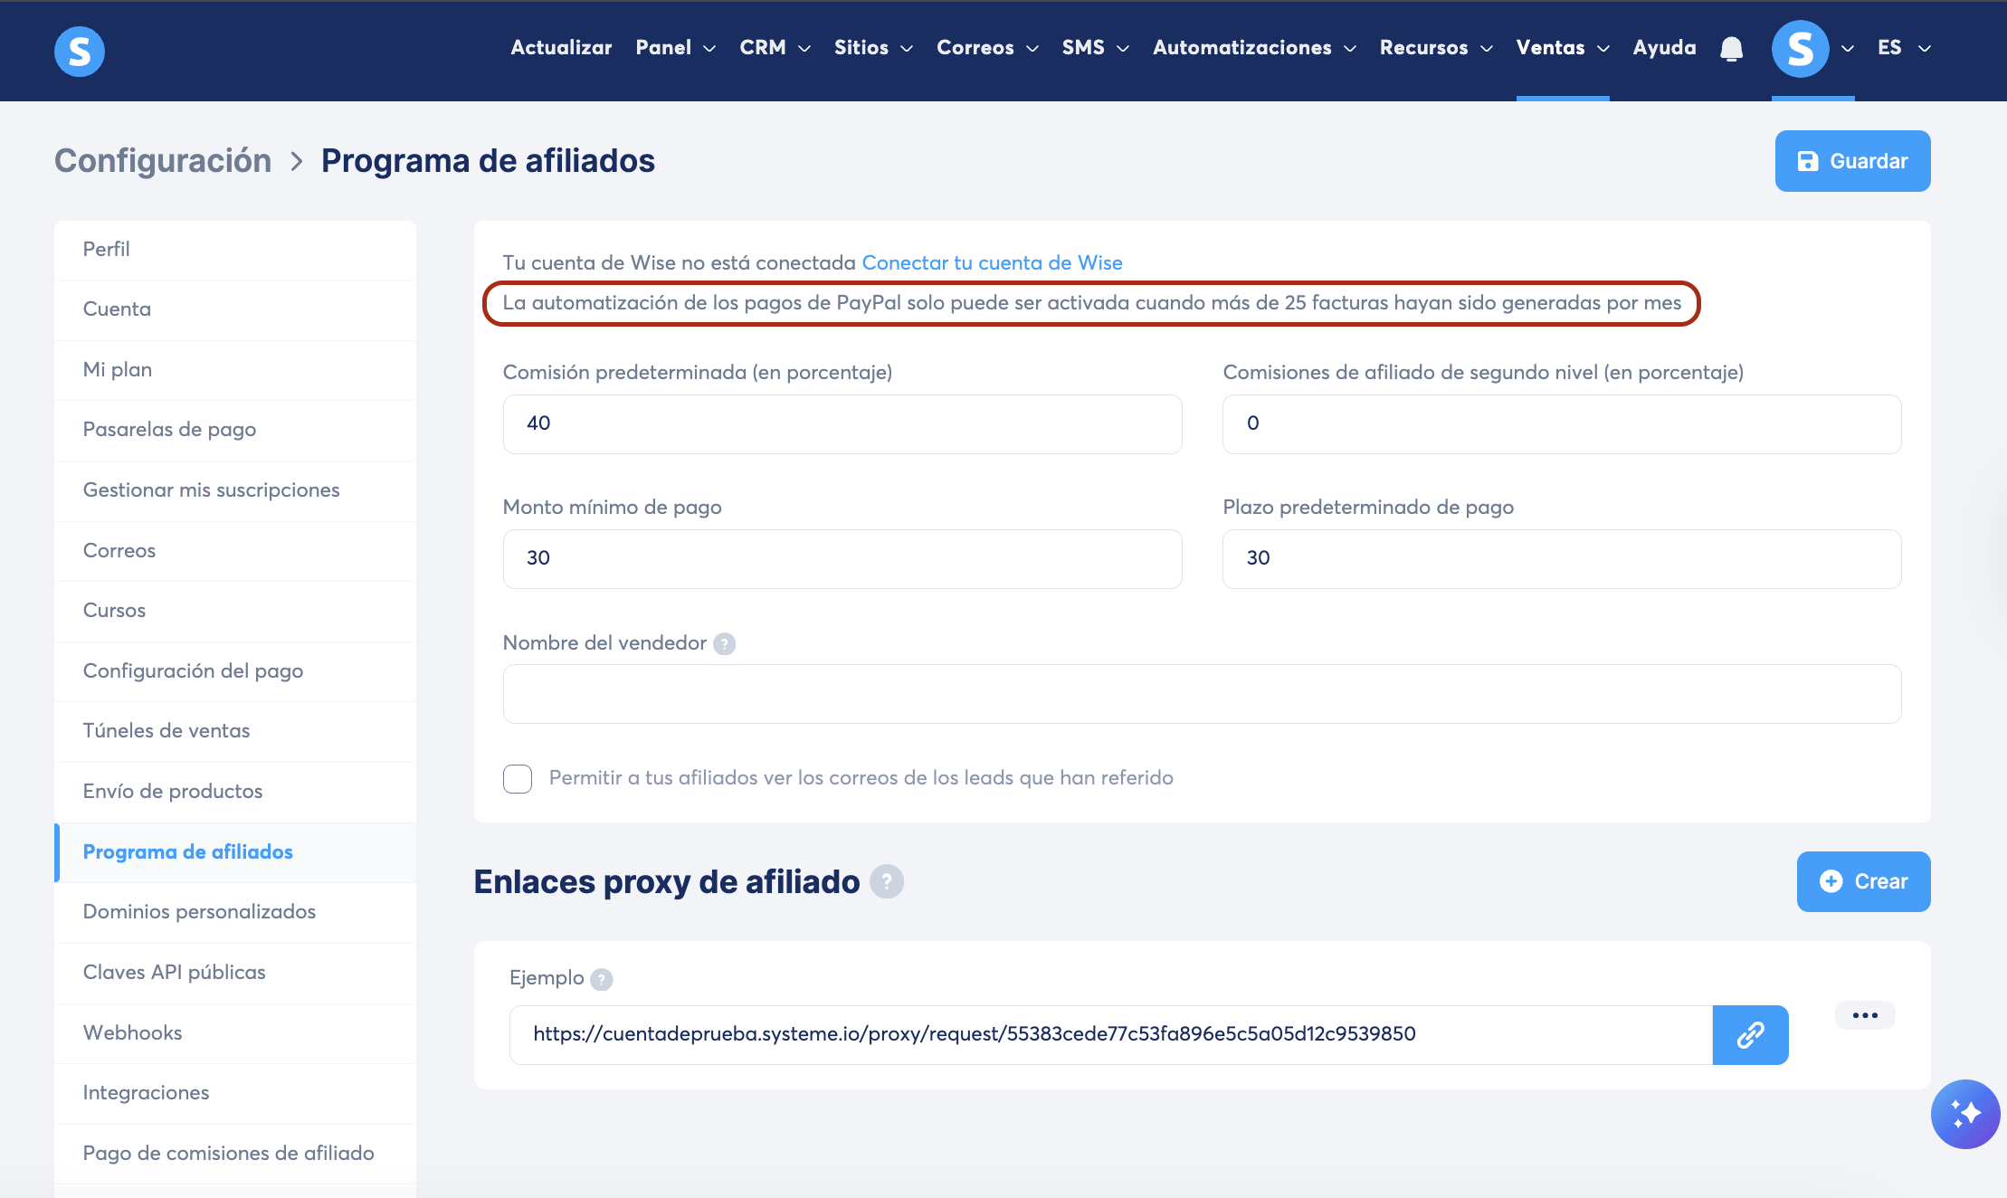Click the Conectar tu cuenta de Wise link

[x=992, y=262]
